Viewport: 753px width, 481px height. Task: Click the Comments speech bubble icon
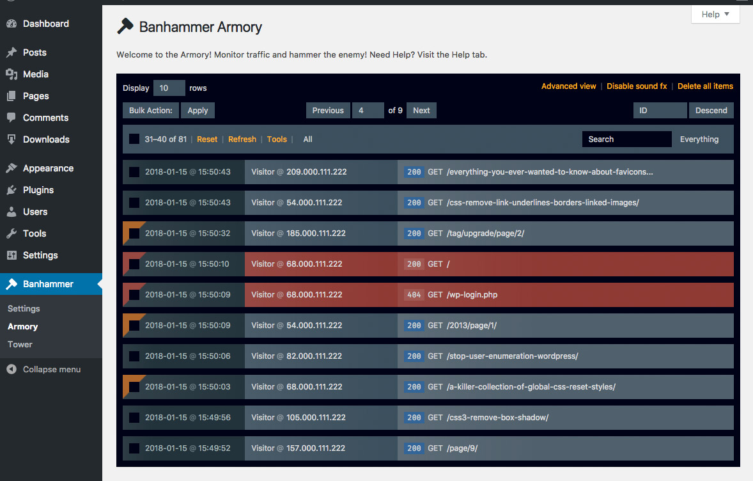[12, 118]
